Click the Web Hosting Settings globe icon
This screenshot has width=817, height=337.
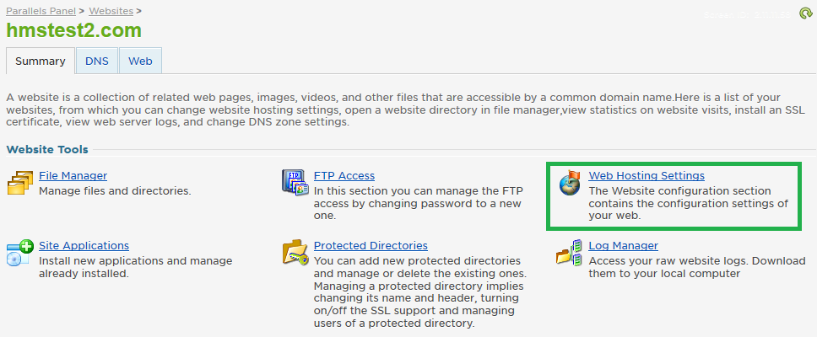pos(570,183)
